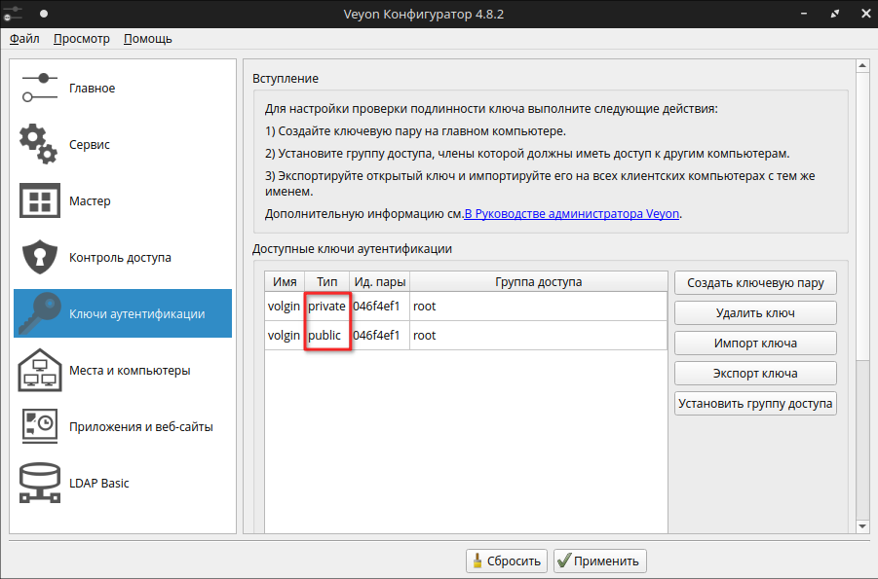Click the Экспорт ключа button
The width and height of the screenshot is (878, 579).
[755, 373]
